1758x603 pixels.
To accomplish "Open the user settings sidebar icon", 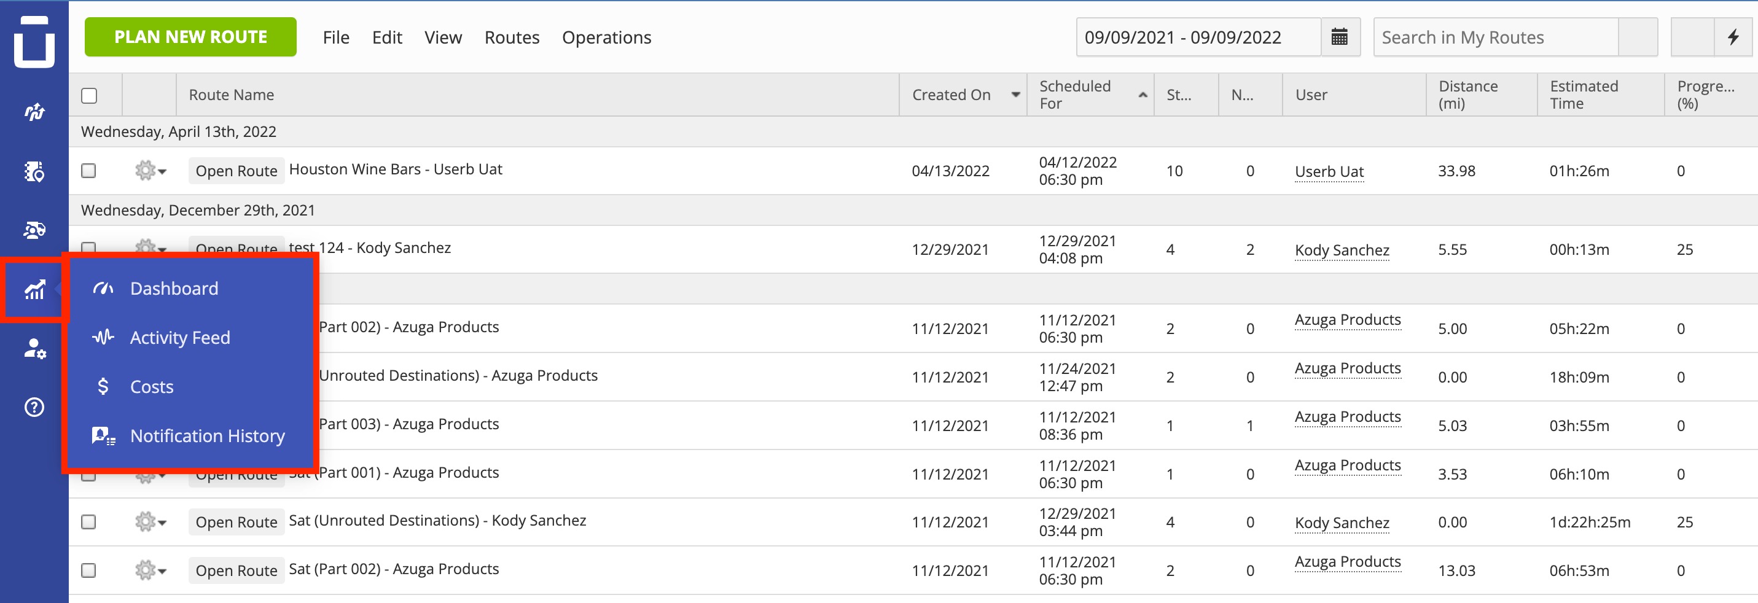I will click(34, 349).
